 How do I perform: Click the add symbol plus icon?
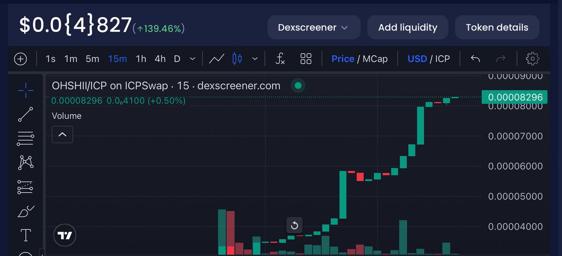(20, 59)
